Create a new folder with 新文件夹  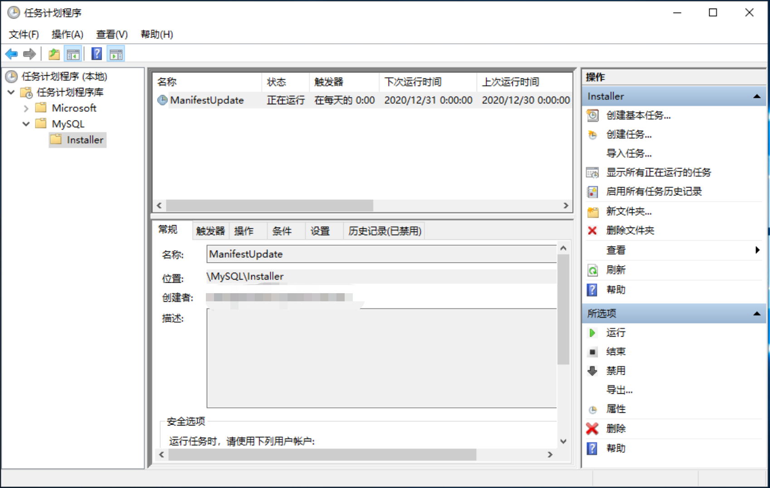tap(629, 211)
